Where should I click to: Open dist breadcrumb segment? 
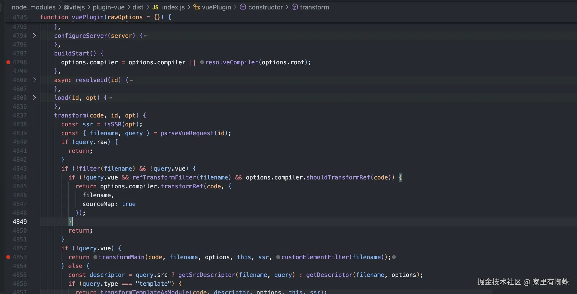pyautogui.click(x=138, y=7)
